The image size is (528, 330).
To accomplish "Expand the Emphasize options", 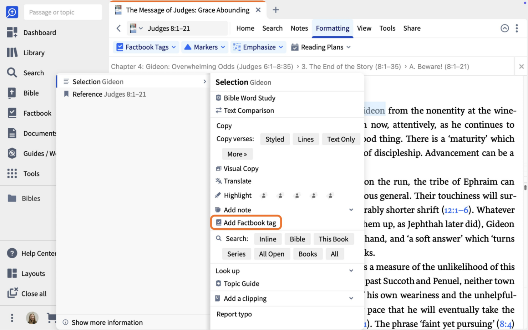I will tap(258, 47).
